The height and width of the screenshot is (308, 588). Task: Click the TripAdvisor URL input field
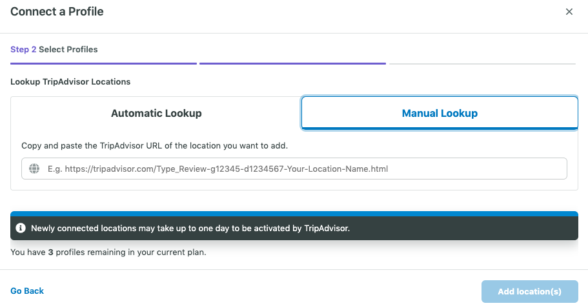(294, 169)
